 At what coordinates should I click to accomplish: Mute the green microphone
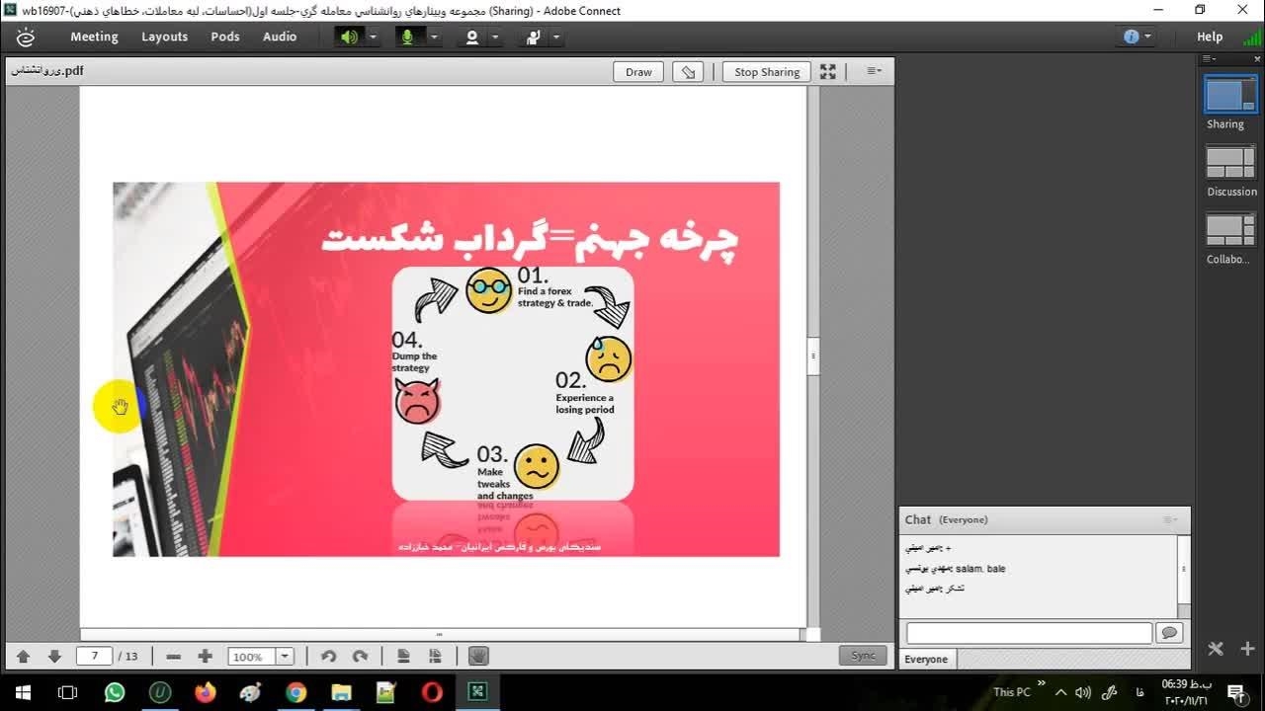point(406,37)
